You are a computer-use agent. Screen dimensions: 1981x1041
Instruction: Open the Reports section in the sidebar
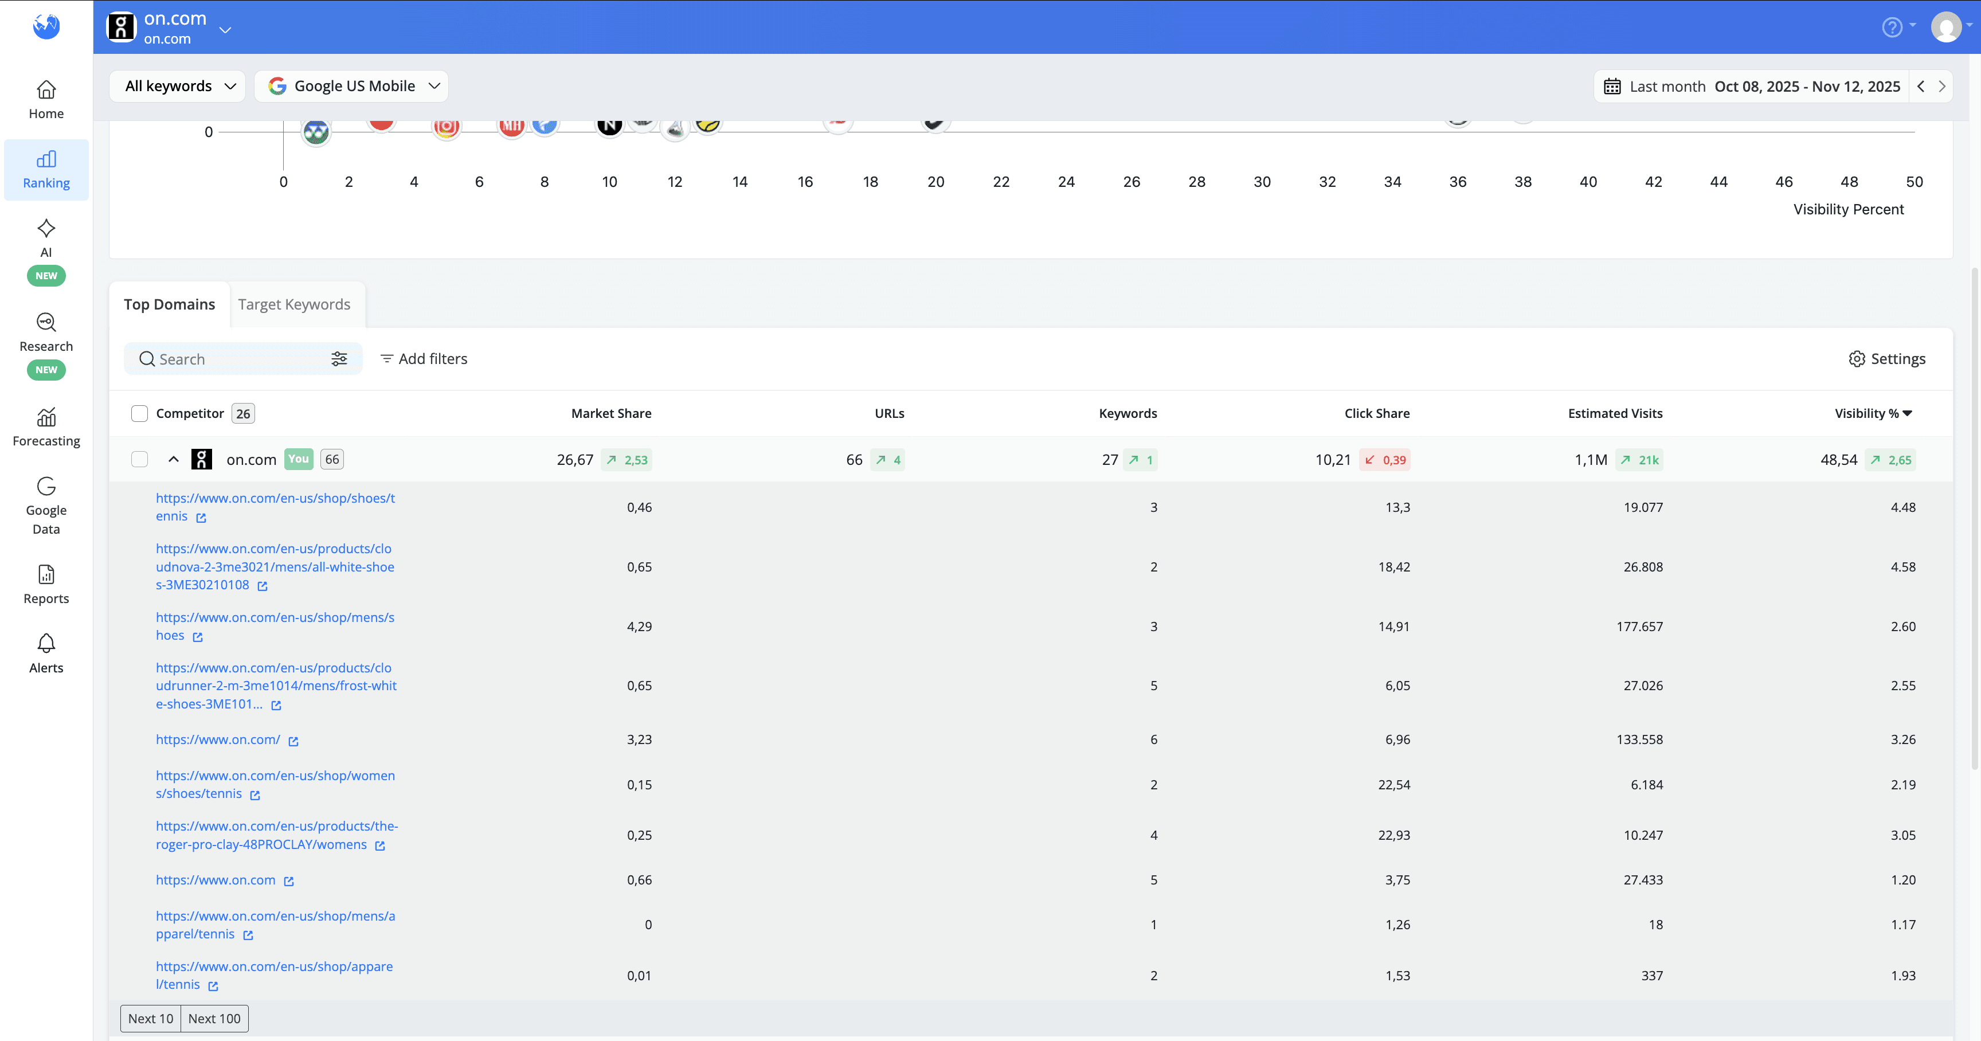coord(46,584)
